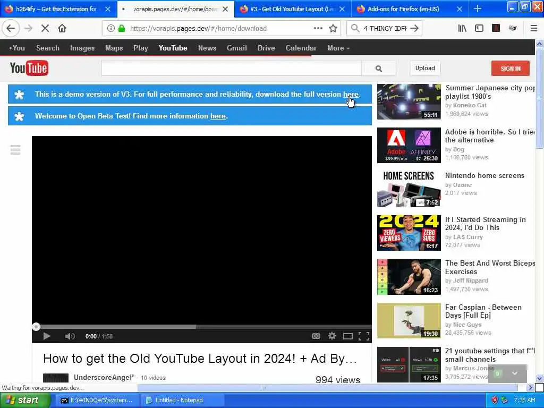Image resolution: width=544 pixels, height=408 pixels.
Task: Toggle closed captions on the player
Action: pos(316,336)
